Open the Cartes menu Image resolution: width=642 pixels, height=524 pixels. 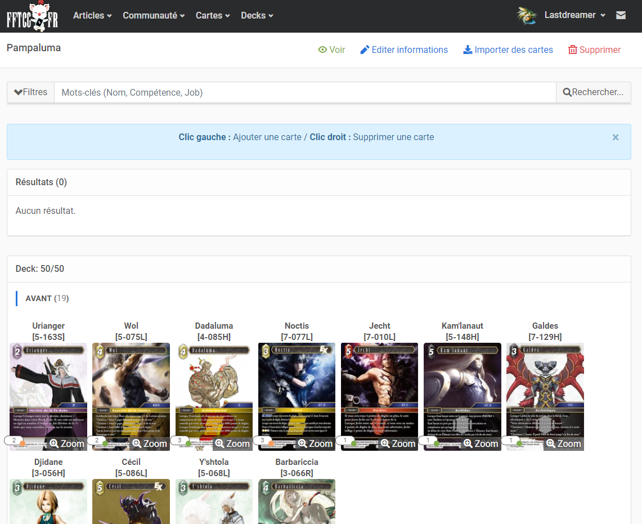point(213,16)
